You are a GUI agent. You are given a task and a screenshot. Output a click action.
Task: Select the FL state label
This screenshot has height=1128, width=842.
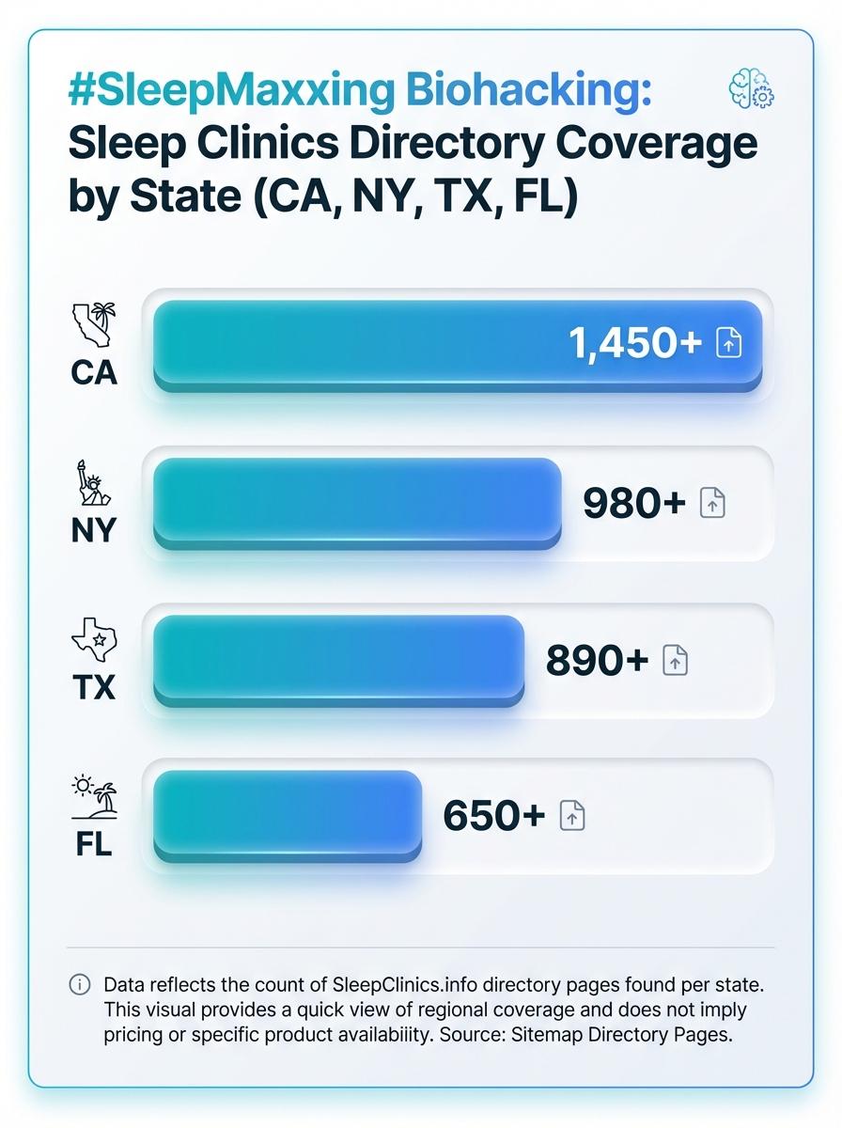(93, 844)
